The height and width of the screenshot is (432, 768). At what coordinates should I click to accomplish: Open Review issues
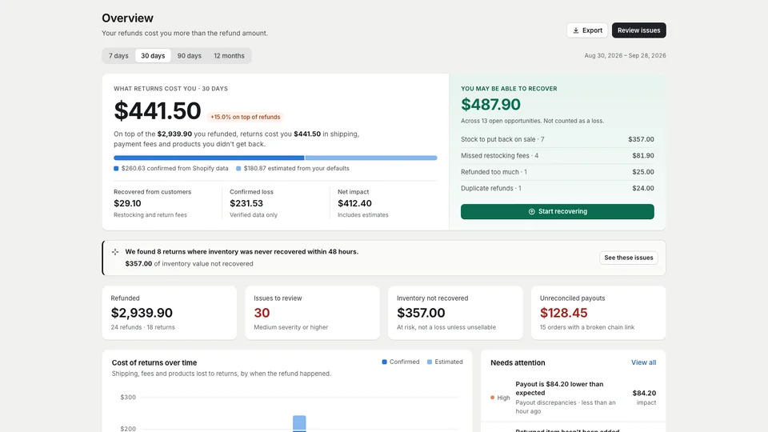click(x=638, y=30)
